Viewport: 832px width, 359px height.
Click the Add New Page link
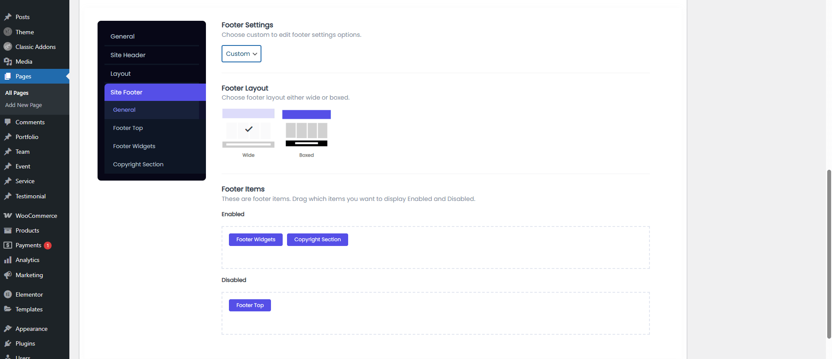coord(23,105)
